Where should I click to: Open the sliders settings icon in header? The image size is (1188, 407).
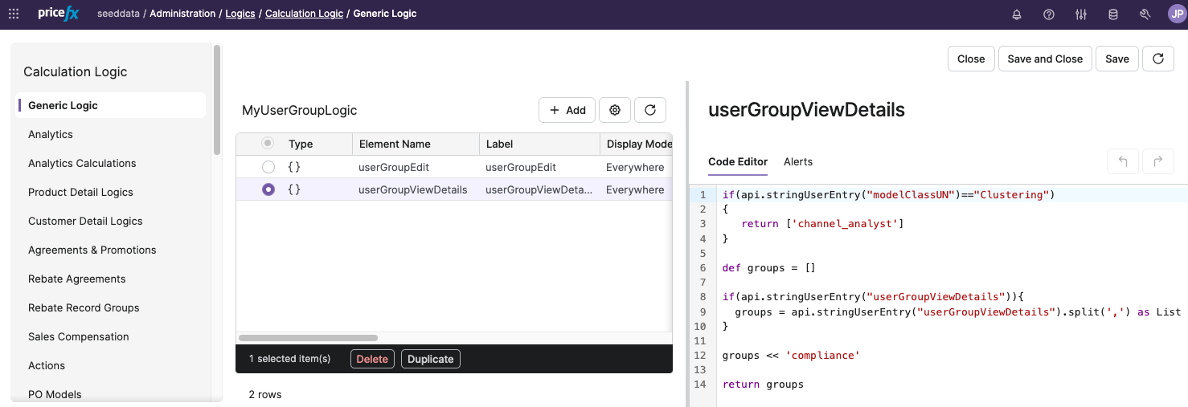(1081, 14)
